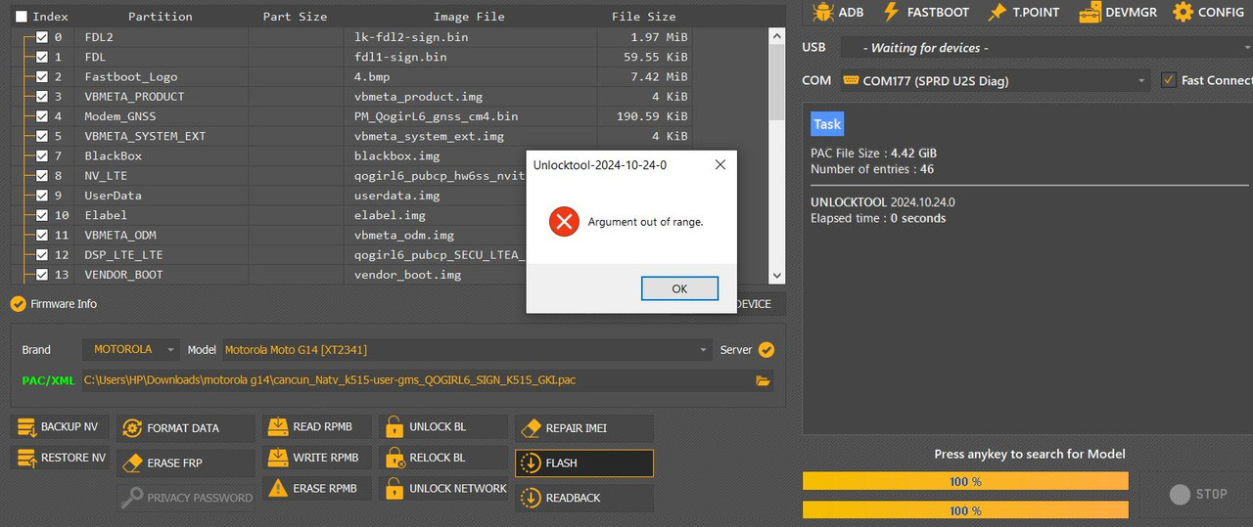Click the Partition column header

tap(161, 17)
